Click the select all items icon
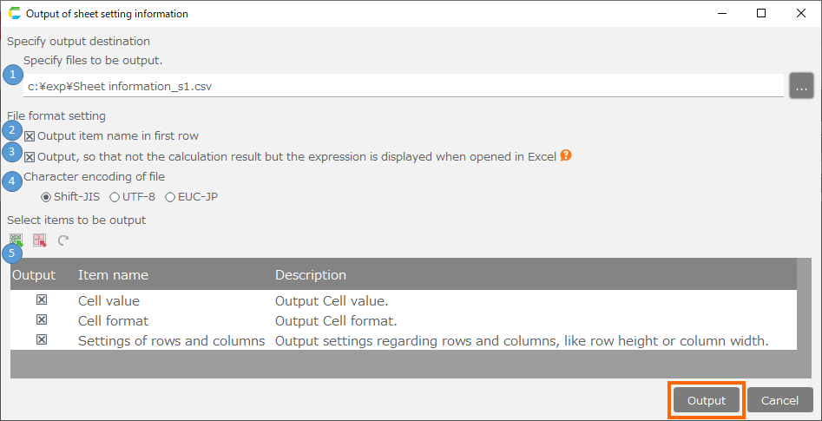822x421 pixels. (16, 240)
